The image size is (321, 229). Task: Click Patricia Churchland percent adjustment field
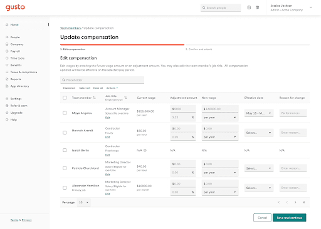click(x=183, y=173)
